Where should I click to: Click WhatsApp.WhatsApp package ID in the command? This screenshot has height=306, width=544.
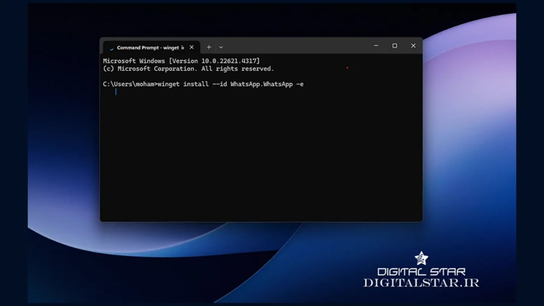pyautogui.click(x=261, y=84)
